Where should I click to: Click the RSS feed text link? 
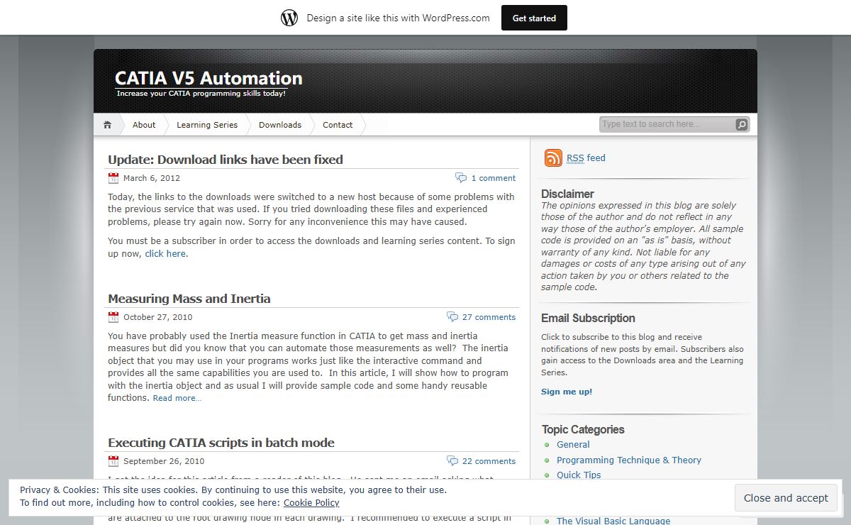[586, 158]
